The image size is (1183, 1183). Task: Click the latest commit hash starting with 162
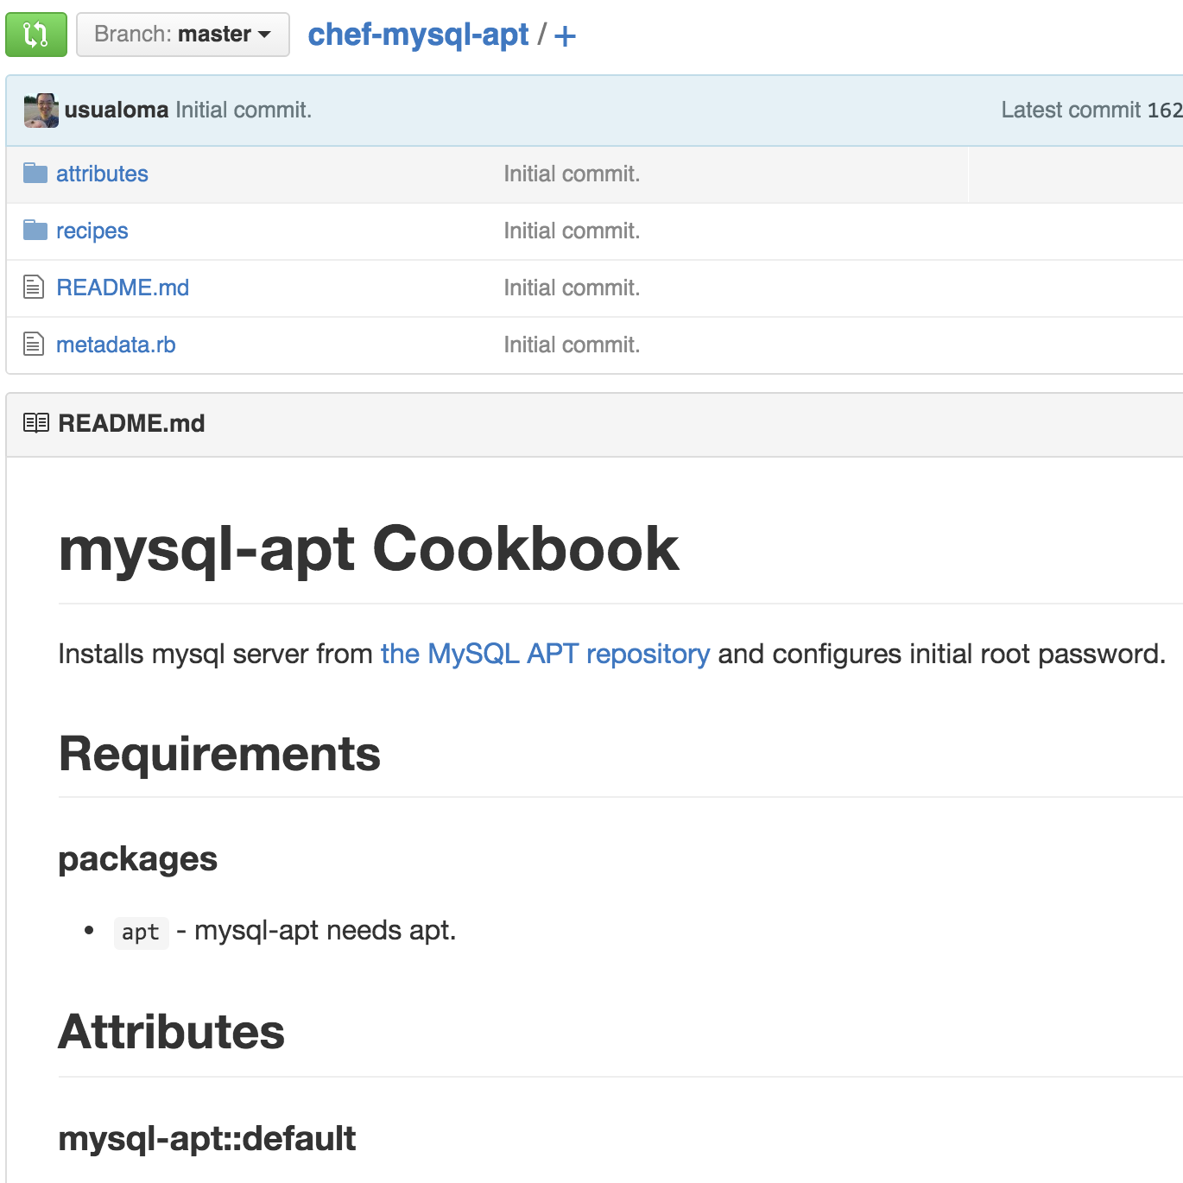(1164, 111)
